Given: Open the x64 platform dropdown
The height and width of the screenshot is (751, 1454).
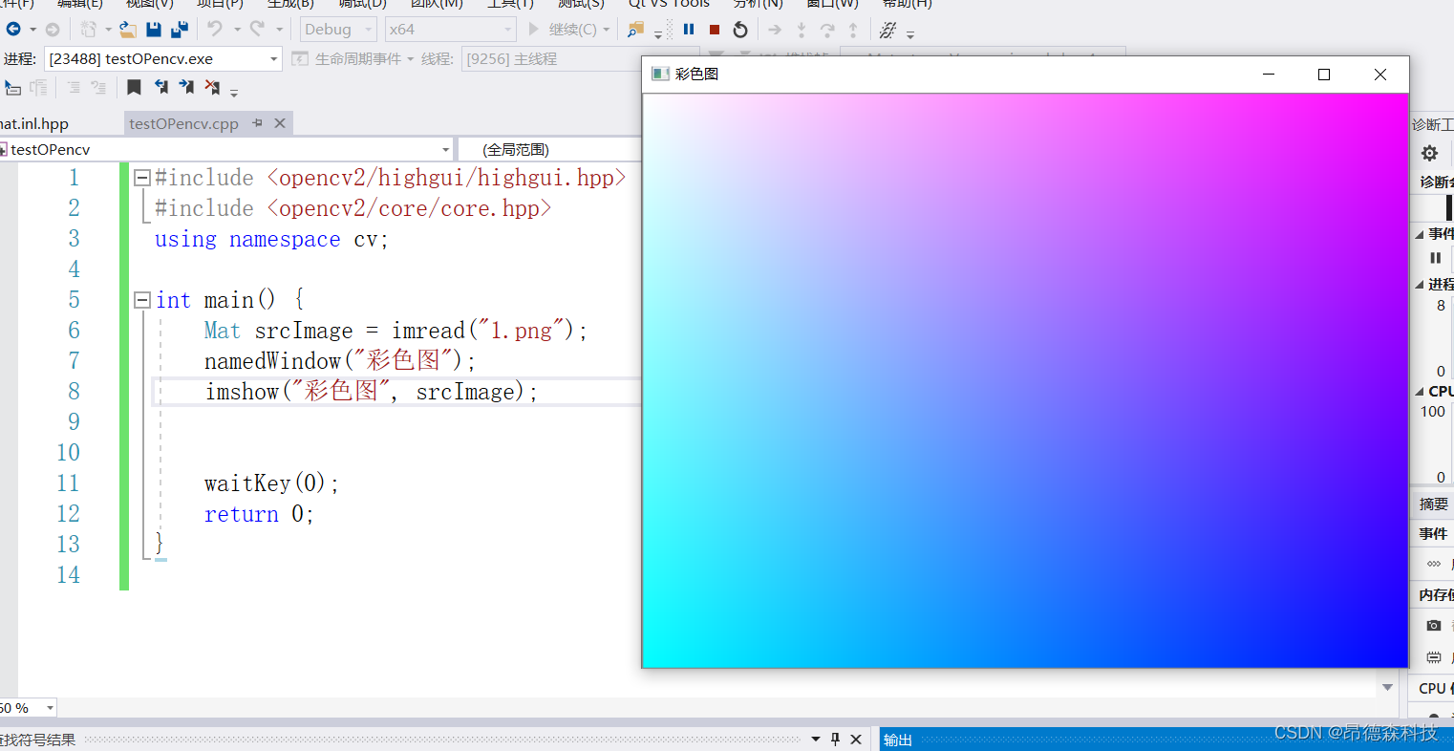Looking at the screenshot, I should (450, 30).
